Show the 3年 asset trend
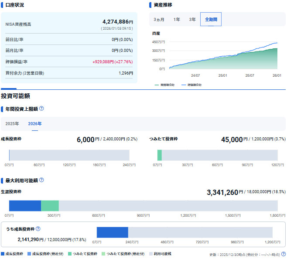 point(192,20)
